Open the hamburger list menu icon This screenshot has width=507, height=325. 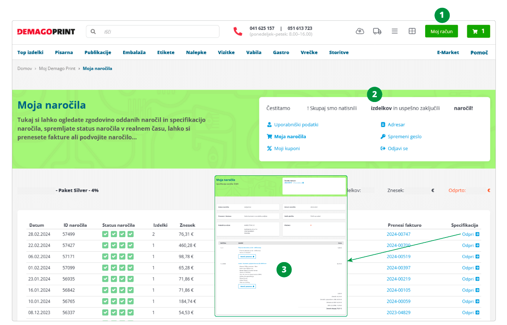click(x=395, y=31)
